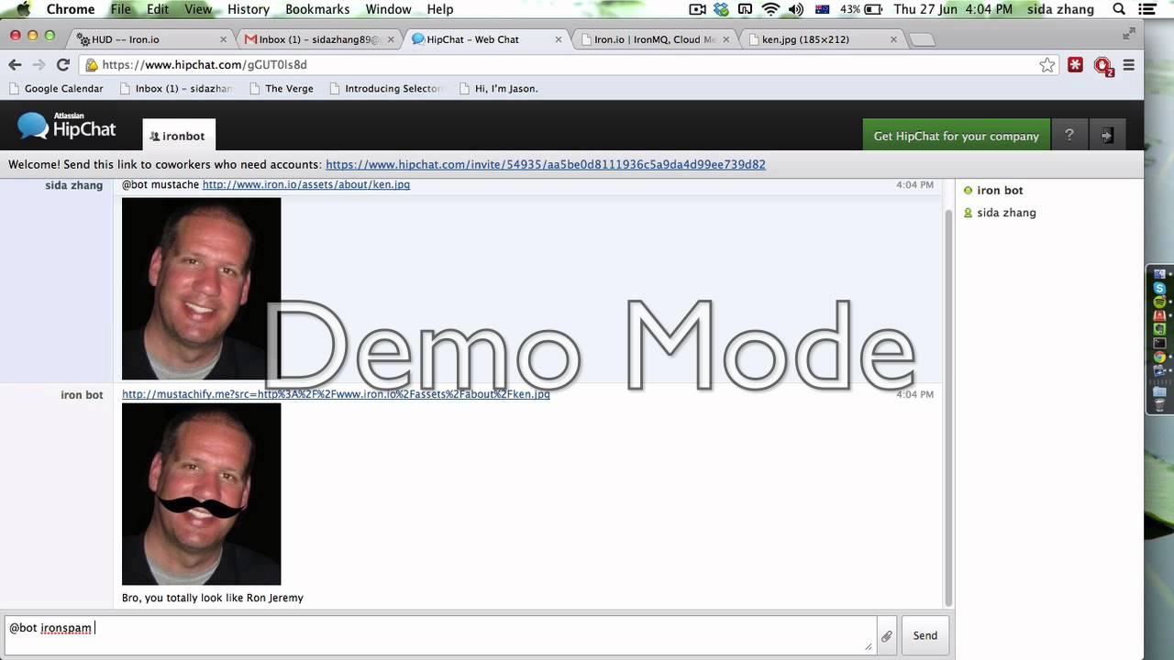Open the mustachify.me link from iron bot
The width and height of the screenshot is (1174, 660).
pos(336,394)
